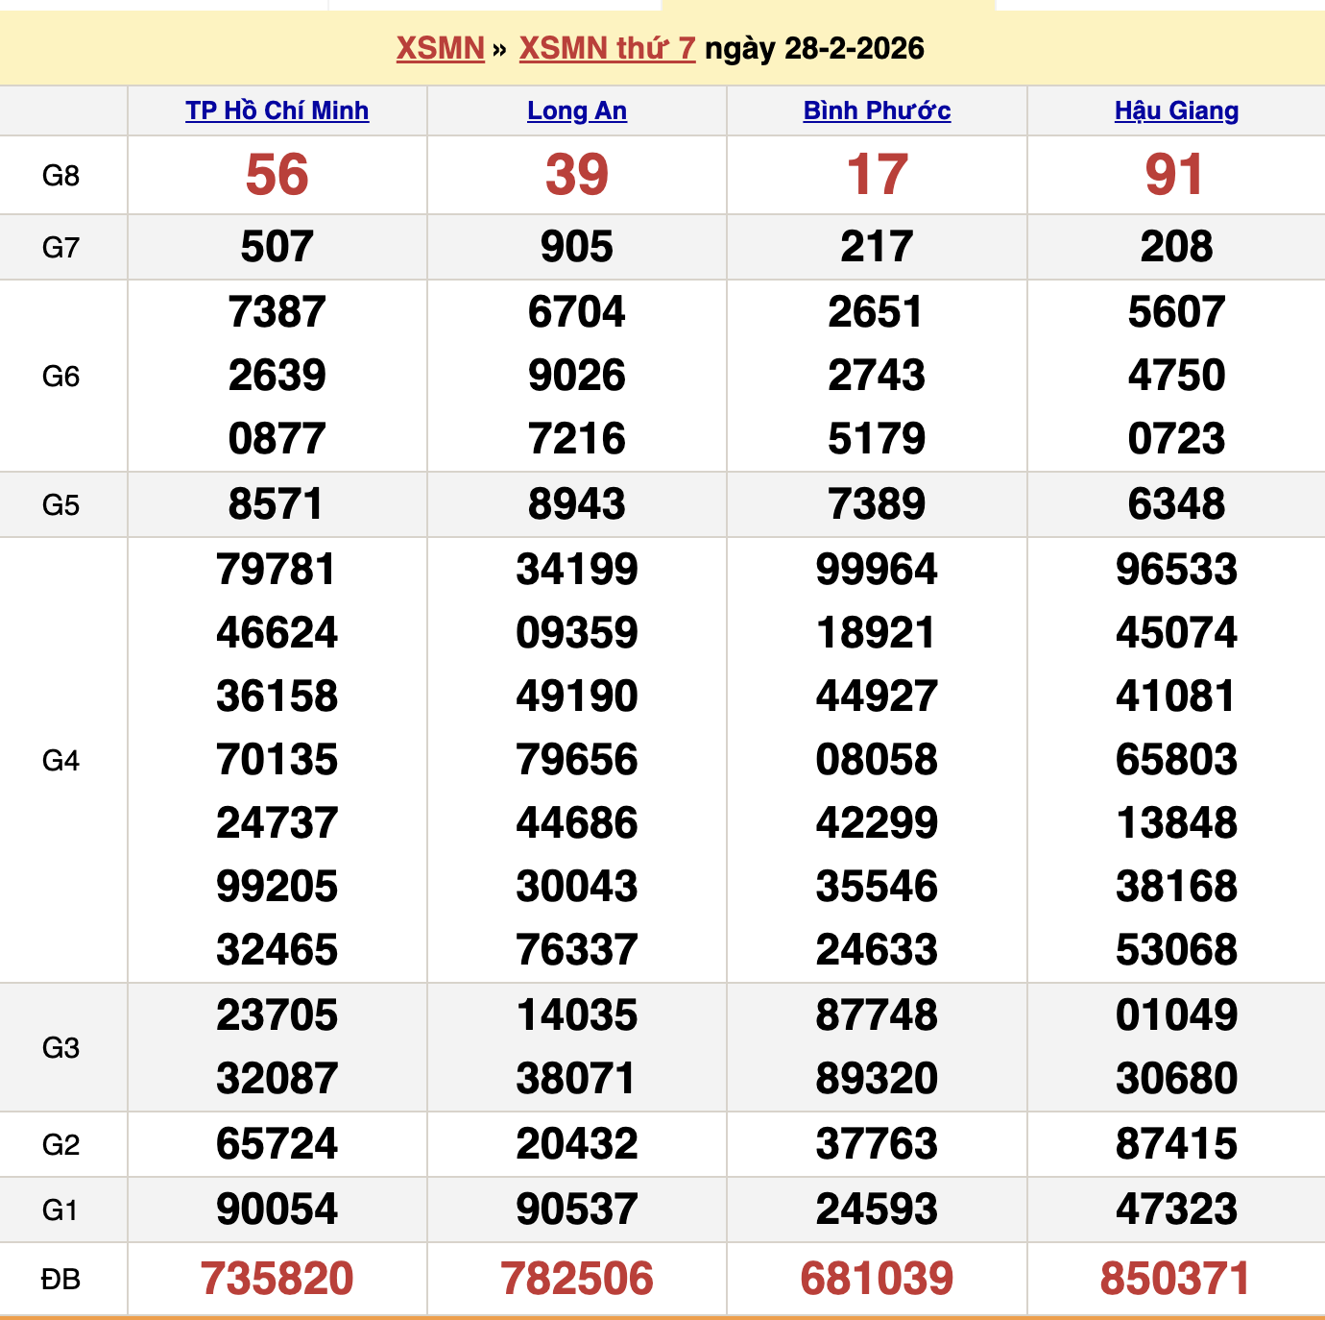Select the G8 row label
The image size is (1325, 1320).
point(60,175)
